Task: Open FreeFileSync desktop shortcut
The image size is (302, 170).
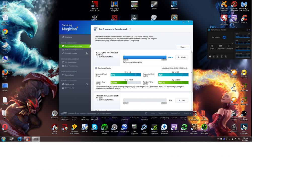Action: click(184, 128)
